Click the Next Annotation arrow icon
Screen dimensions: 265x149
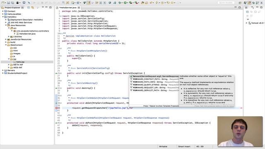coord(157,3)
